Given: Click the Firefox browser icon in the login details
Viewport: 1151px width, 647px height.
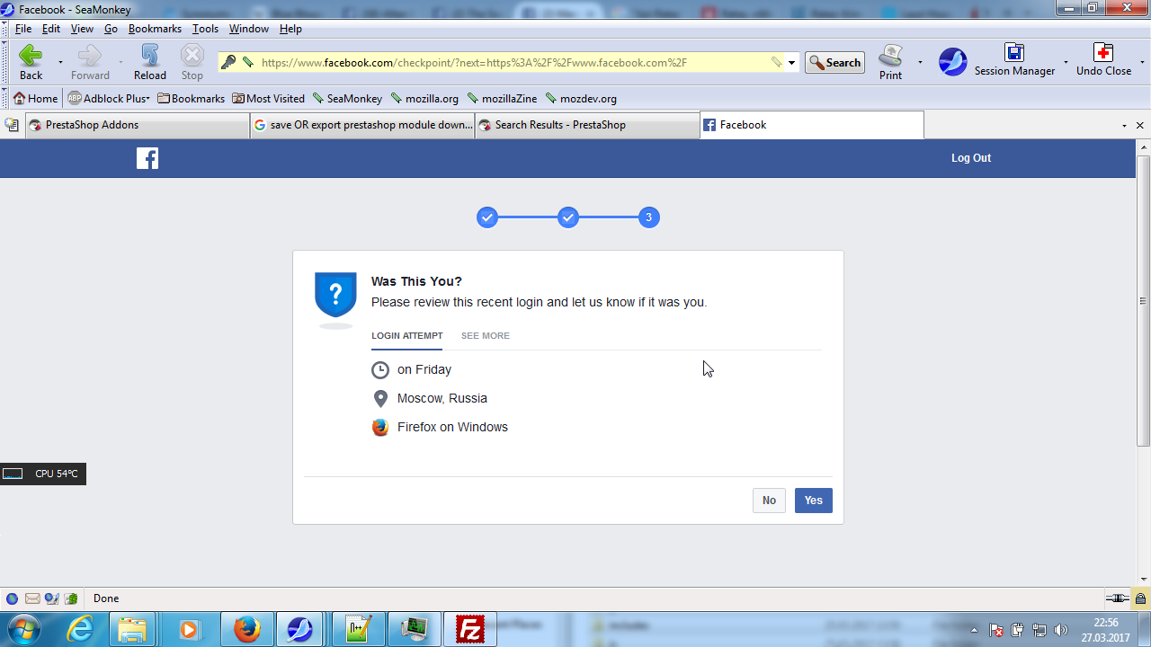Looking at the screenshot, I should 380,428.
